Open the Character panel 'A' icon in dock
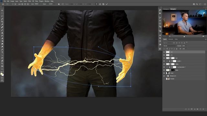This screenshot has height=116, width=207. click(160, 35)
